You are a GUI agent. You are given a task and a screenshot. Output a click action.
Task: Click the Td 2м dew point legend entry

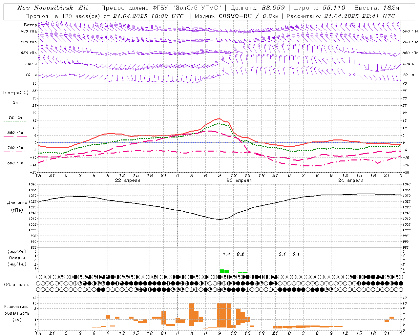pos(15,117)
